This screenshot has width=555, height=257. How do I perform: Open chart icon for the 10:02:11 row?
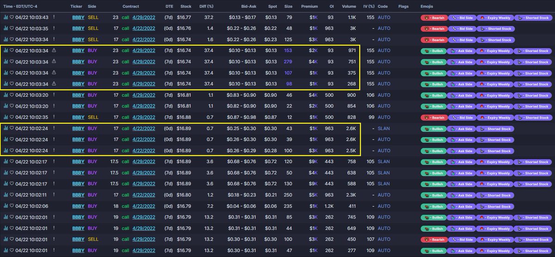pos(6,195)
